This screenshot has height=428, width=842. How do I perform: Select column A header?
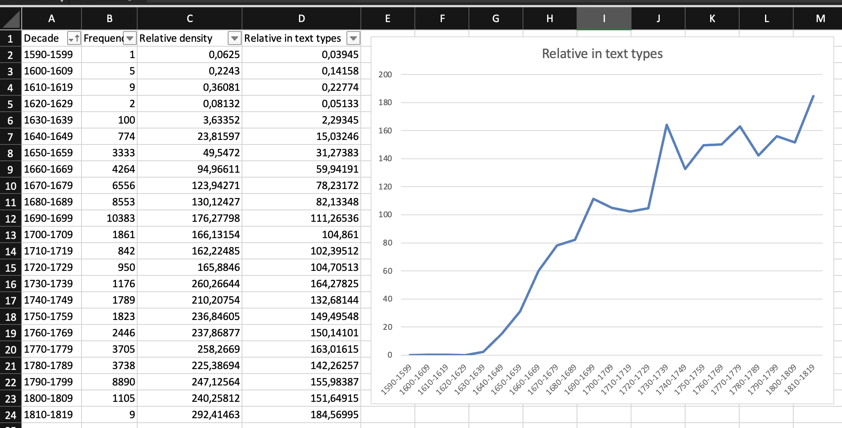click(52, 19)
